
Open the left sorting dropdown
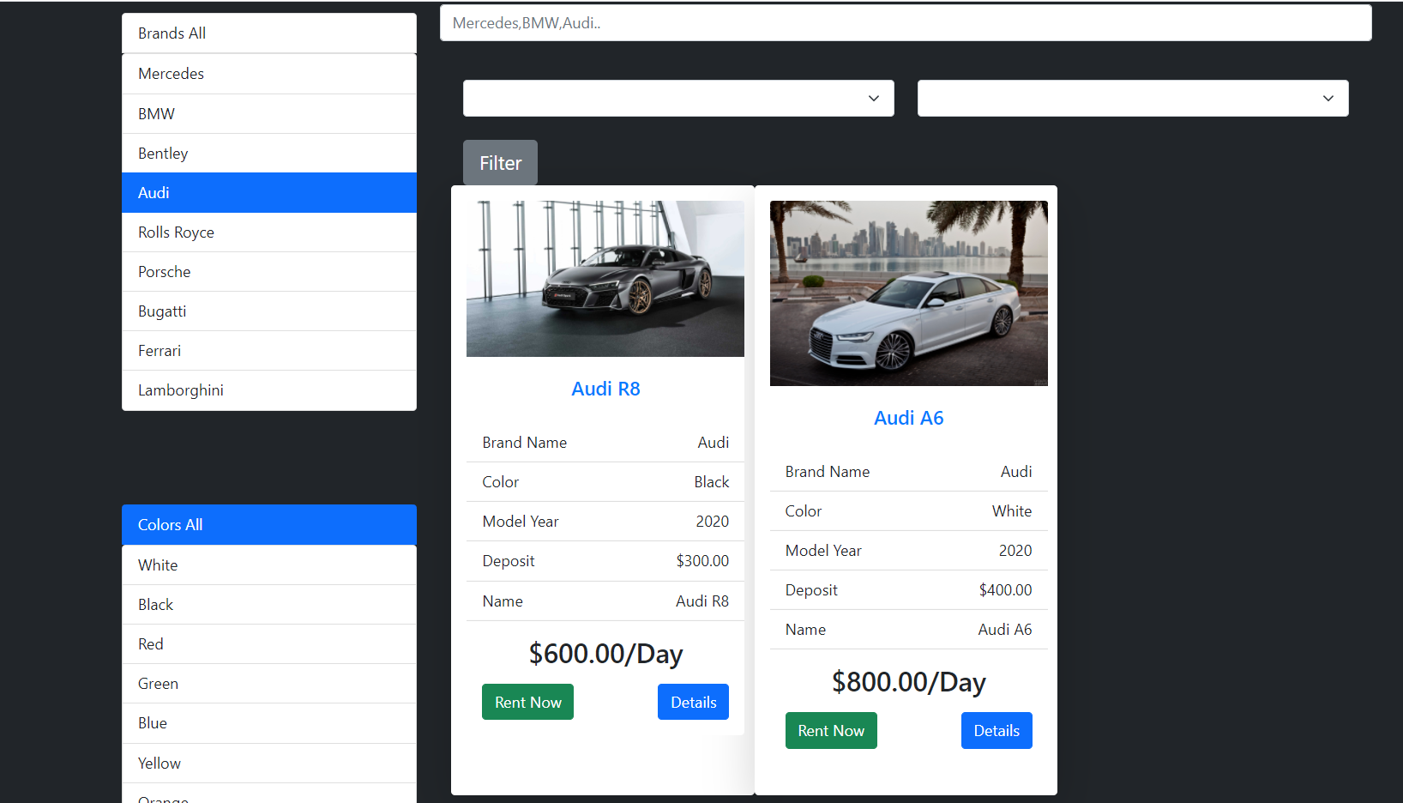(x=677, y=98)
